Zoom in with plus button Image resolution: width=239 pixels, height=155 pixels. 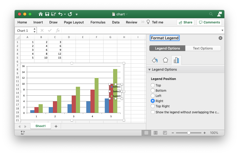pos(205,133)
